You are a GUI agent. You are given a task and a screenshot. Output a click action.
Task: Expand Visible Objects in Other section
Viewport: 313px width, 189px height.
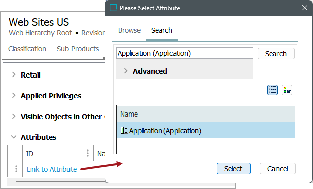coord(14,116)
